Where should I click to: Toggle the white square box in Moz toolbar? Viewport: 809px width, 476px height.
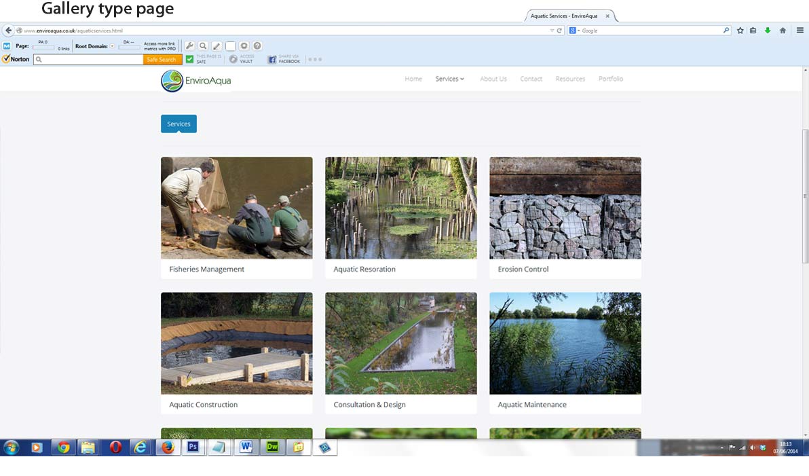(231, 46)
